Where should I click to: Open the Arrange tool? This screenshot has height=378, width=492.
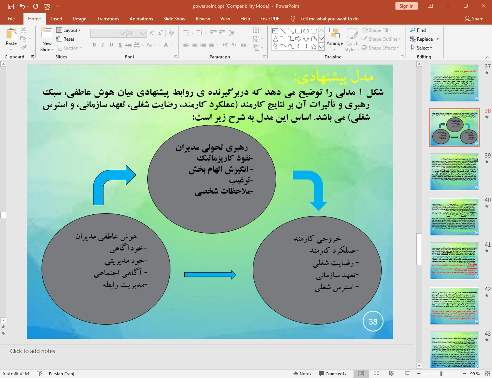click(335, 39)
